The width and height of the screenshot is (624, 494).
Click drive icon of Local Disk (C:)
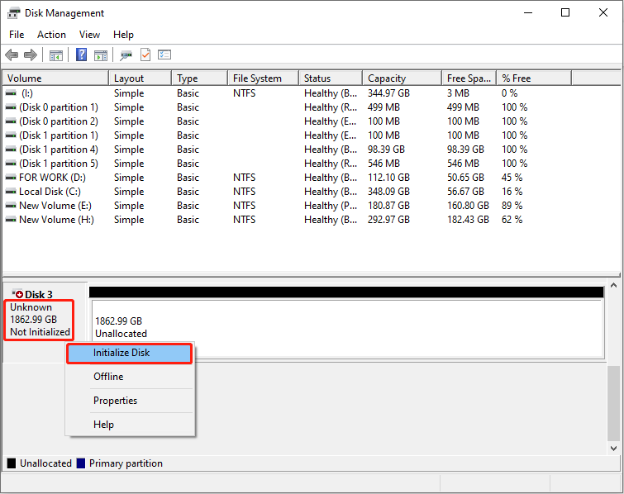(11, 192)
